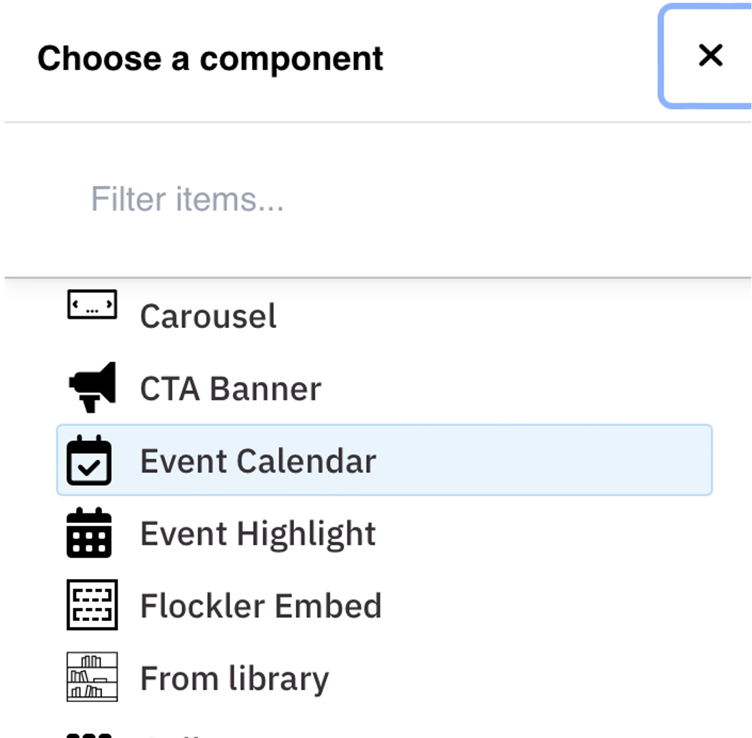Screen dimensions: 752x738
Task: Choose the Event Highlight calendar grid icon
Action: click(x=89, y=533)
